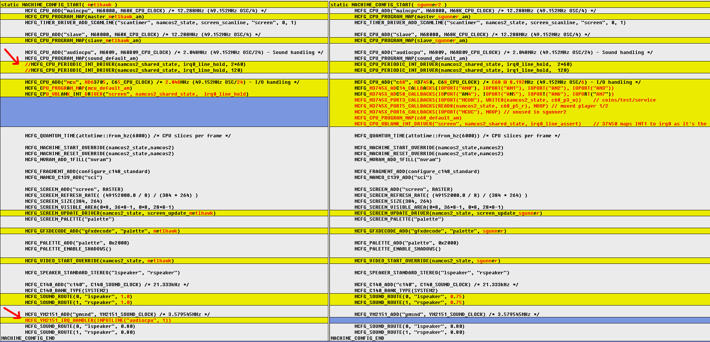Select the large blue gap block in left pane
Image resolution: width=710 pixels, height=342 pixels.
point(164,112)
